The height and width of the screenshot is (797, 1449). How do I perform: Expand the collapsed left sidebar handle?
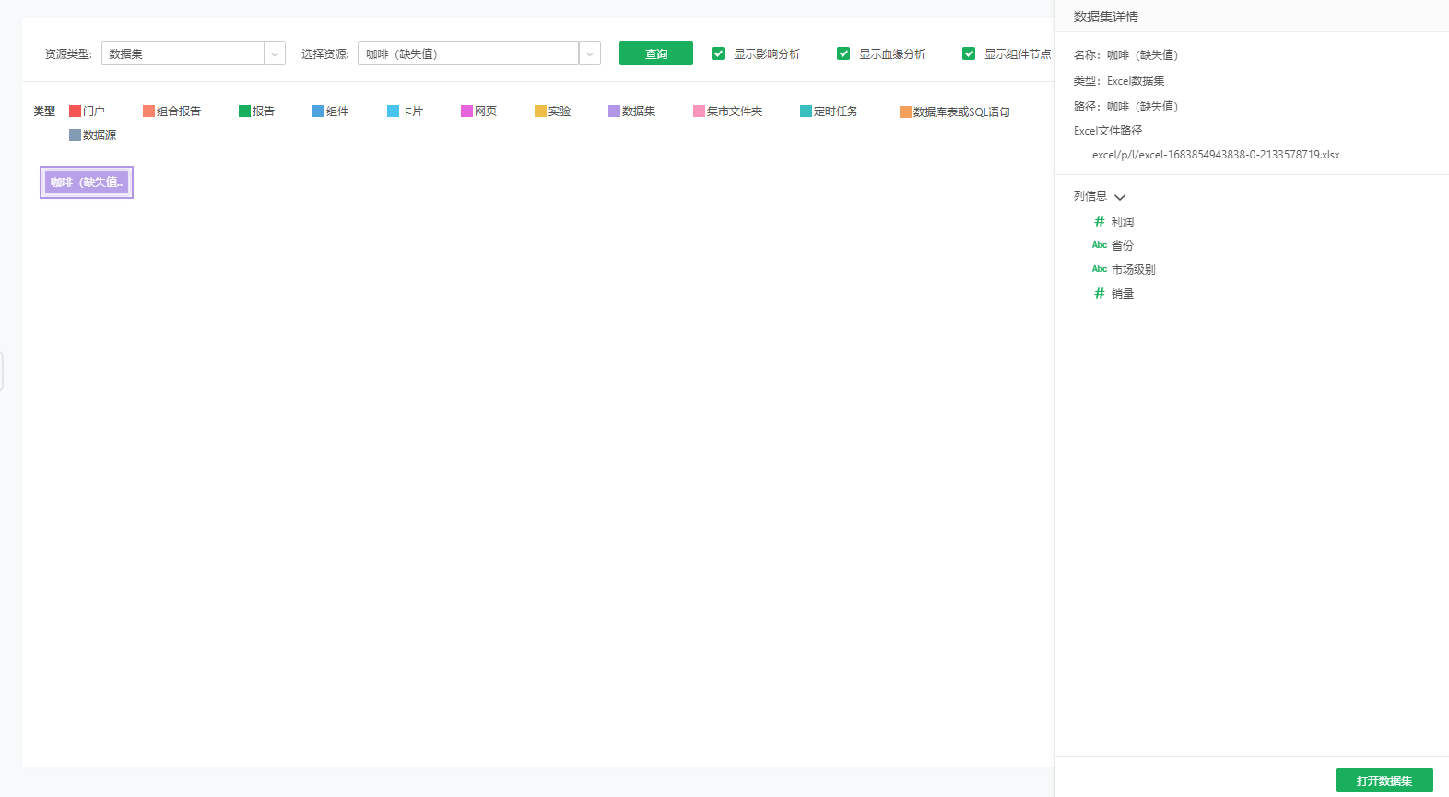(x=2, y=370)
